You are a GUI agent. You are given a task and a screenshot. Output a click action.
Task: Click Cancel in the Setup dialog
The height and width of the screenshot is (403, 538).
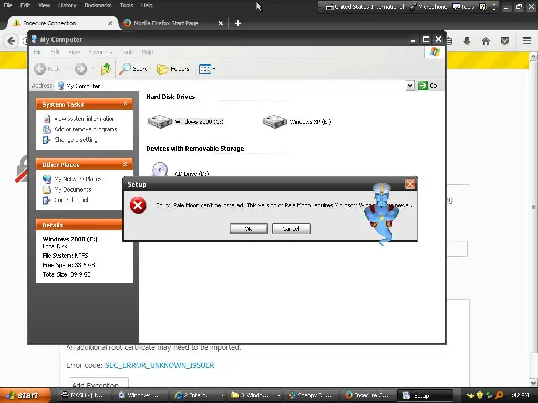(291, 229)
